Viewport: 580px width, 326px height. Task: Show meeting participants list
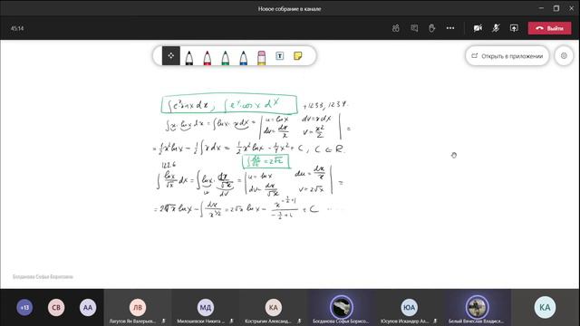pos(396,28)
